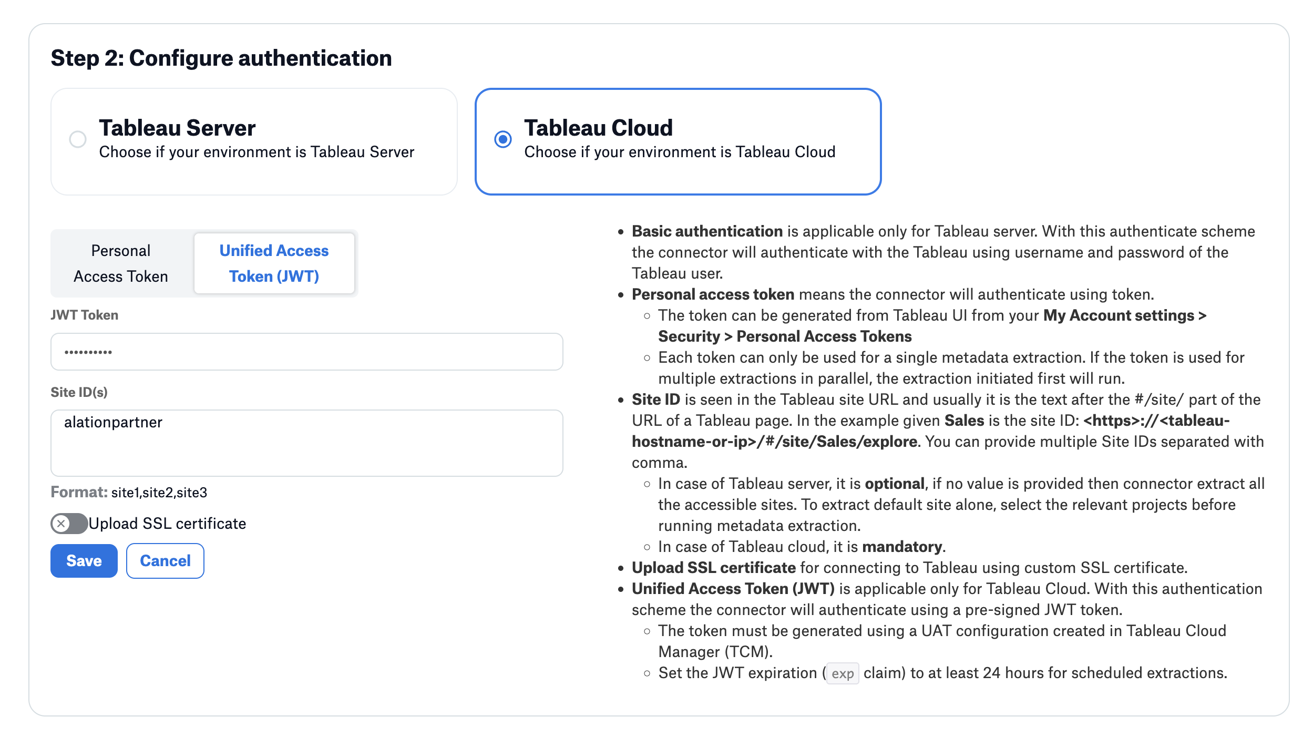
Task: Switch to the Personal Access Token tab
Action: point(120,263)
